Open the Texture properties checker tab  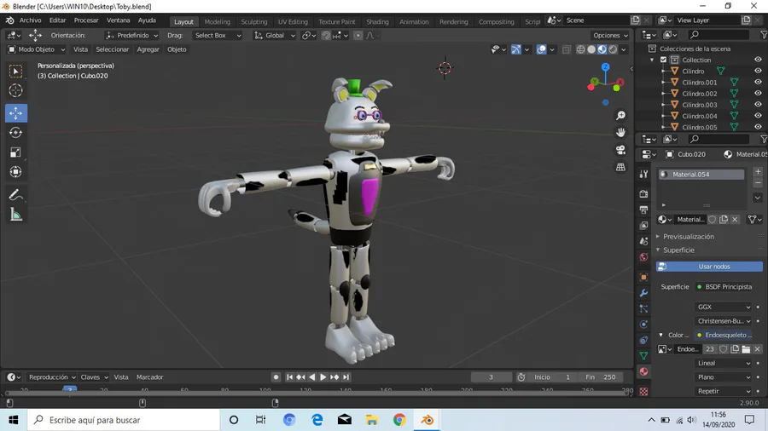pos(643,392)
